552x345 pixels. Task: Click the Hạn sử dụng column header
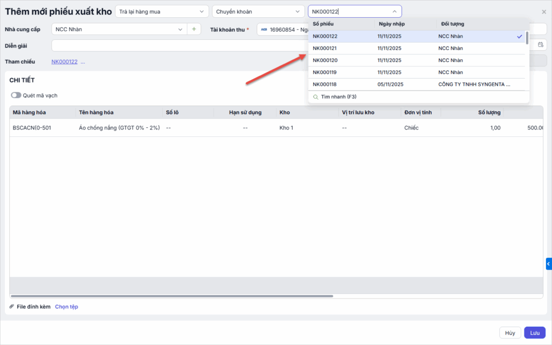245,112
